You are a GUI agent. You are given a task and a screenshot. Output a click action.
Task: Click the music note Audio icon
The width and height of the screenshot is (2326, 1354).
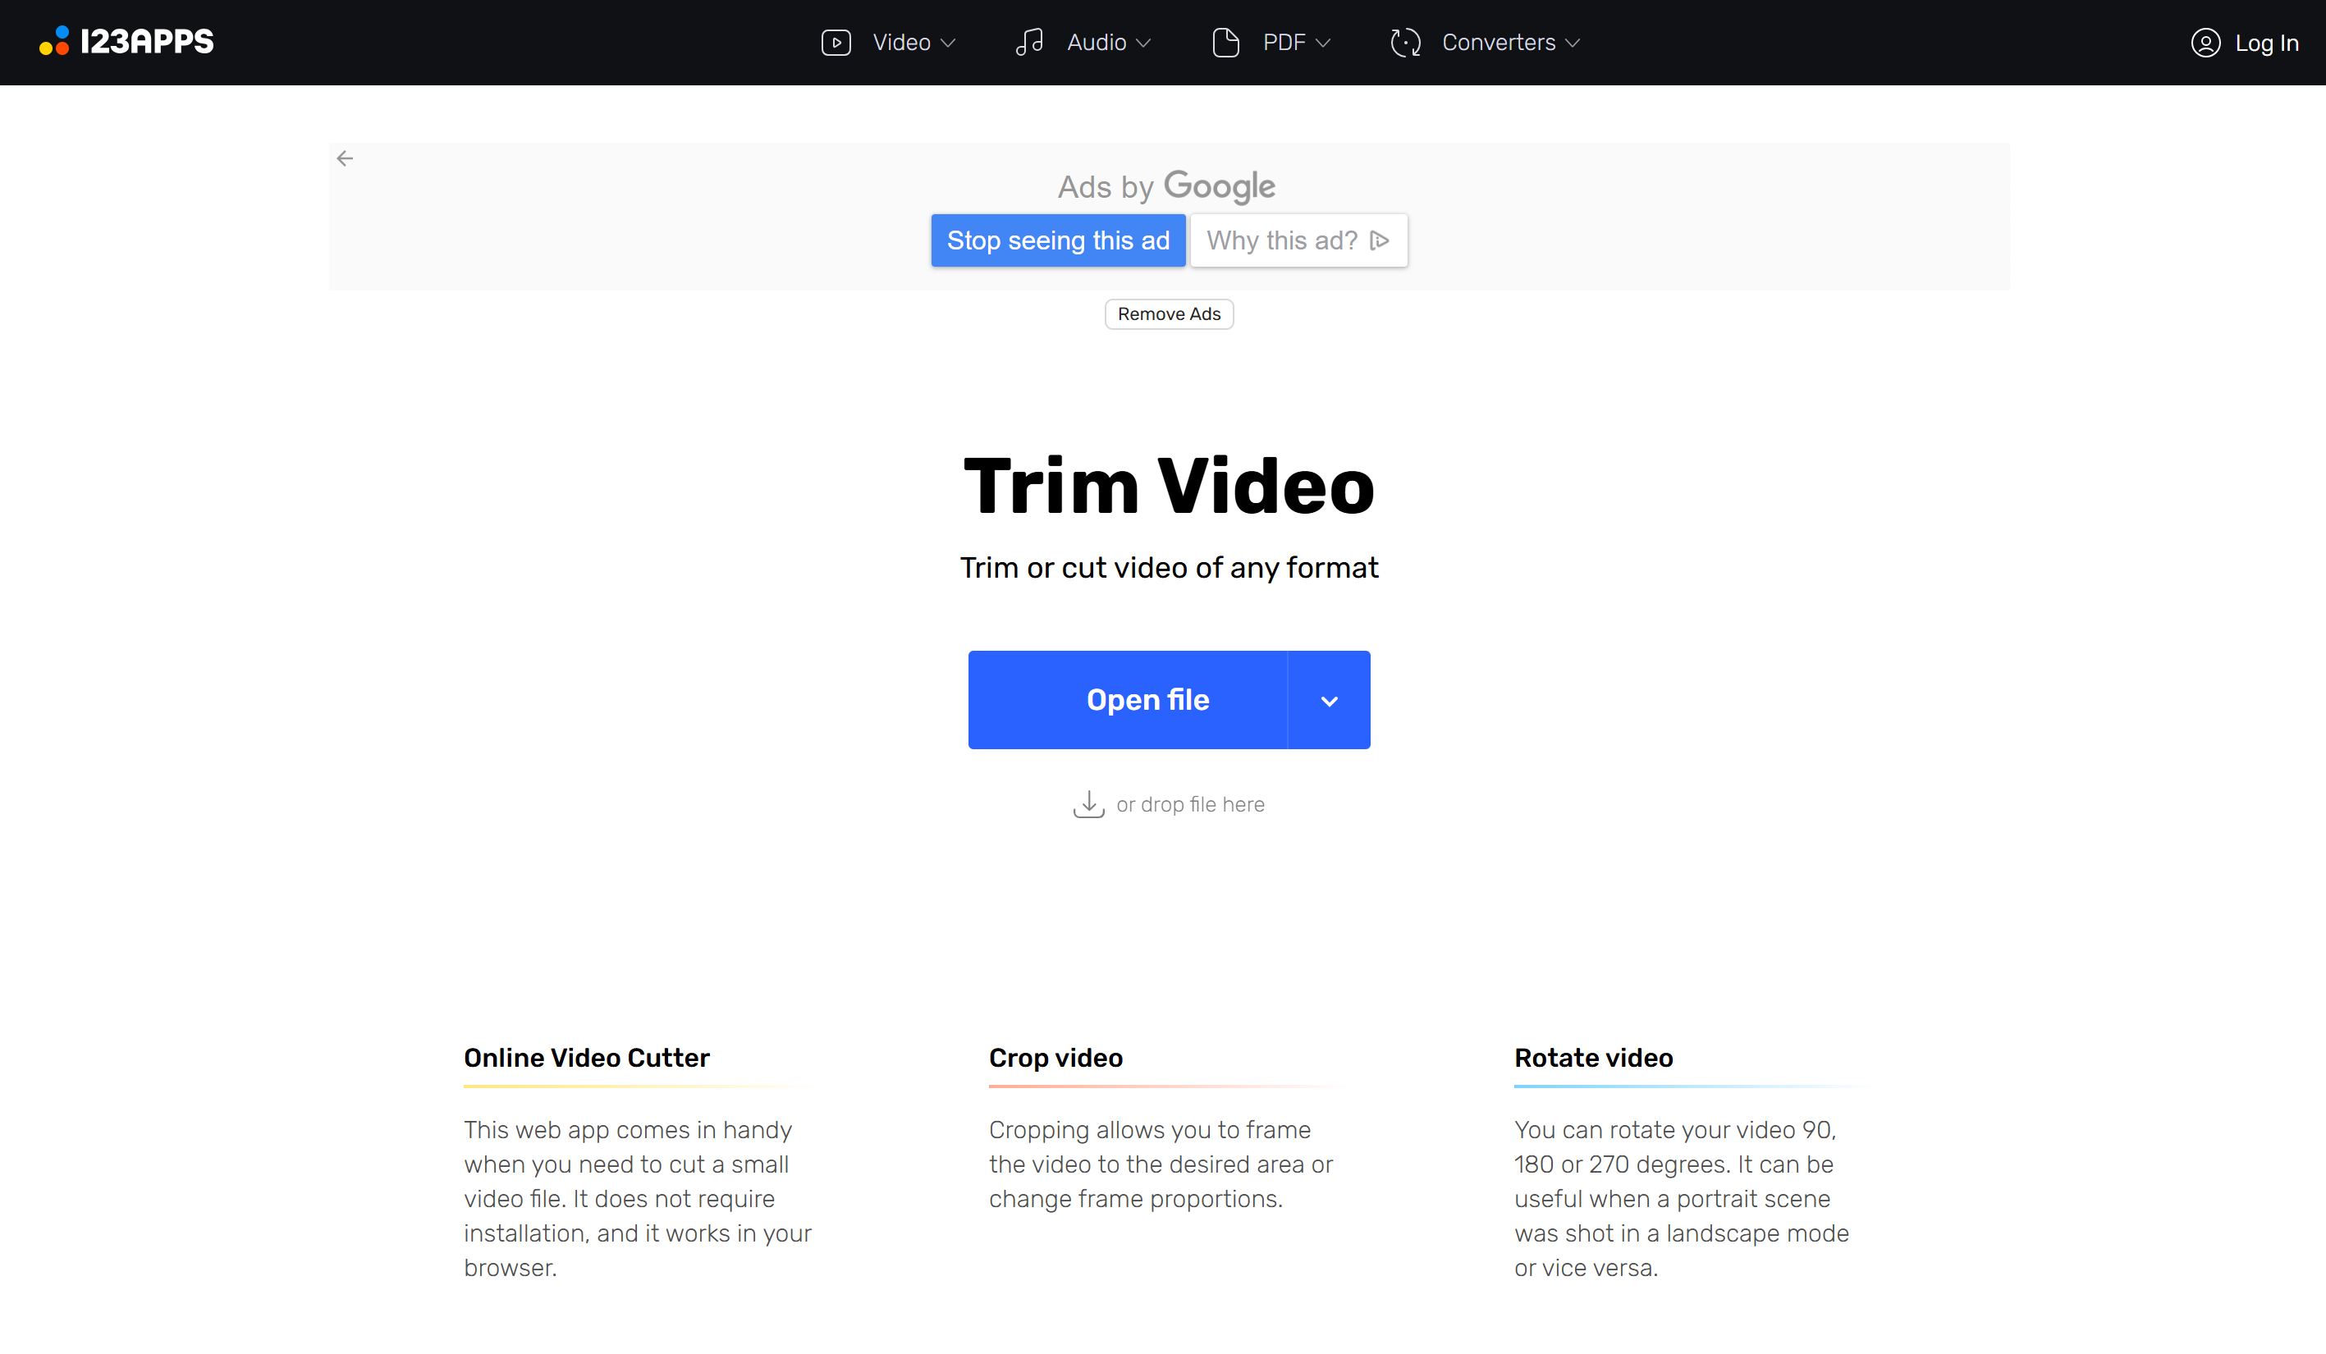(1028, 43)
